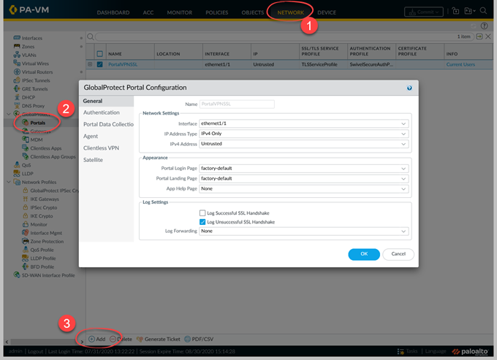Open the IP Address Type dropdown

click(303, 134)
